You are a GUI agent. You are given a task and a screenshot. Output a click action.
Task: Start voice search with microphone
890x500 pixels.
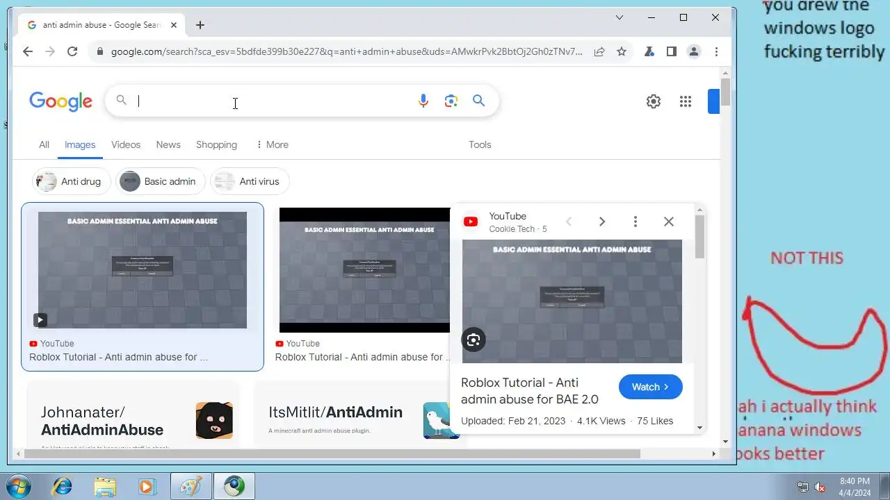(423, 101)
